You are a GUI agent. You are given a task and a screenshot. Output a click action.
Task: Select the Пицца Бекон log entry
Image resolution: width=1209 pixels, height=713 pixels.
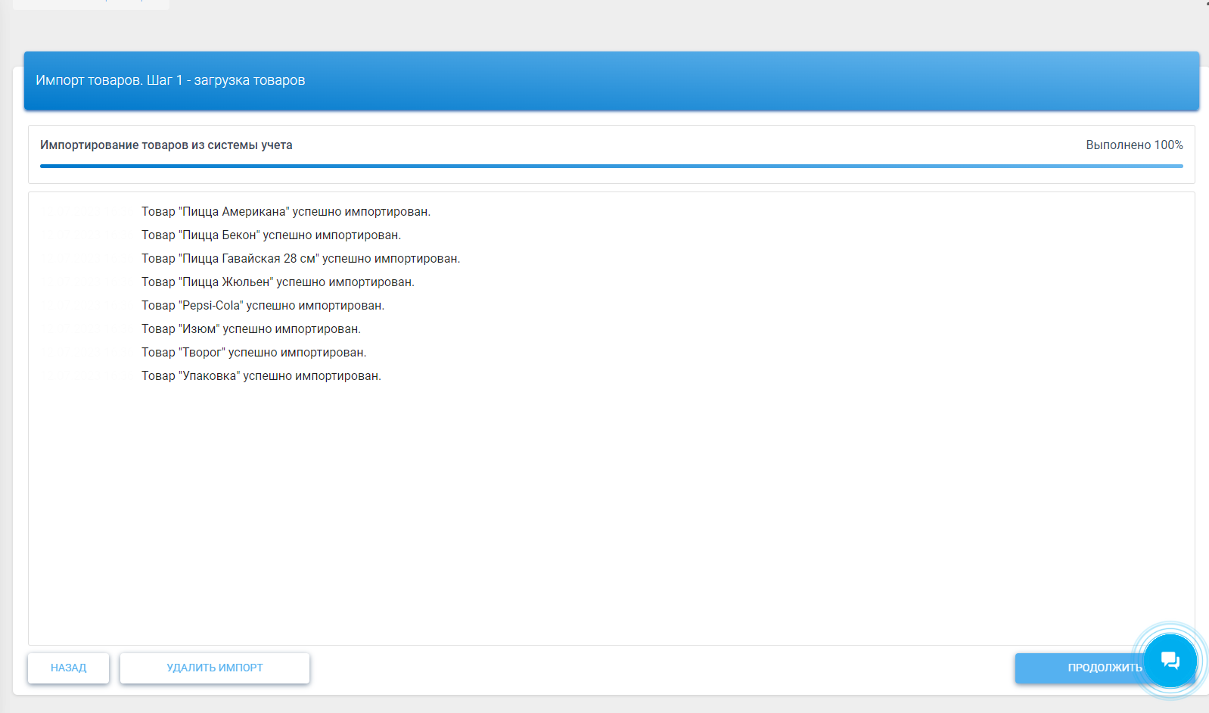271,235
